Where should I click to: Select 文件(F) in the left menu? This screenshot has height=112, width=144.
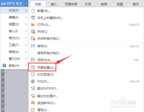click(14, 10)
